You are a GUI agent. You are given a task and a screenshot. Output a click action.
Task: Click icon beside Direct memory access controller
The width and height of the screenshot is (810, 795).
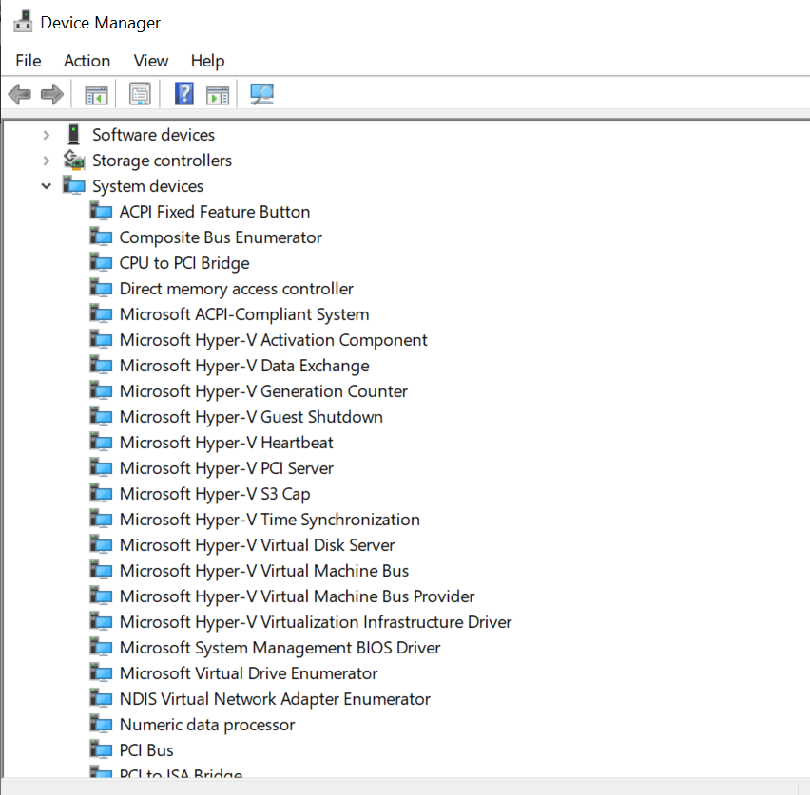[101, 288]
